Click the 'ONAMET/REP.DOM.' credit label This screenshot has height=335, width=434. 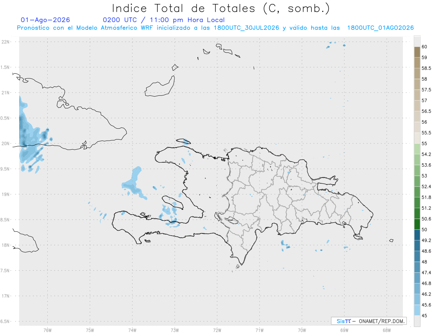pos(381,321)
